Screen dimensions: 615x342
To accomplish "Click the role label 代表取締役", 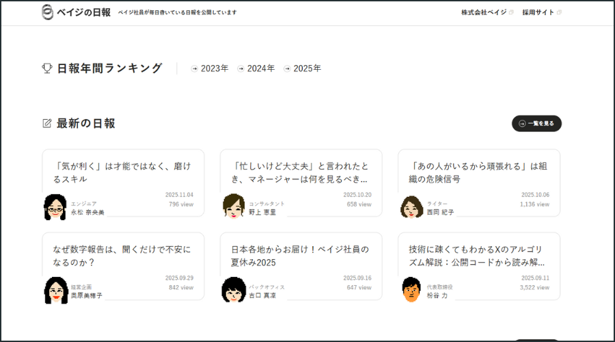I will (439, 287).
